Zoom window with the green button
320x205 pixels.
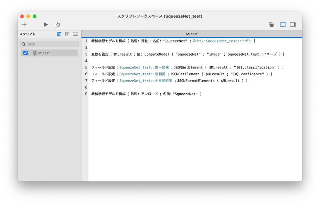[x=35, y=16]
